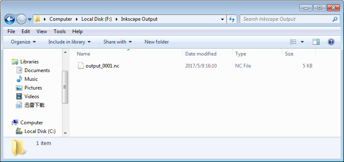Select Local Disk (C:) in navigation pane
The image size is (344, 162).
click(40, 131)
